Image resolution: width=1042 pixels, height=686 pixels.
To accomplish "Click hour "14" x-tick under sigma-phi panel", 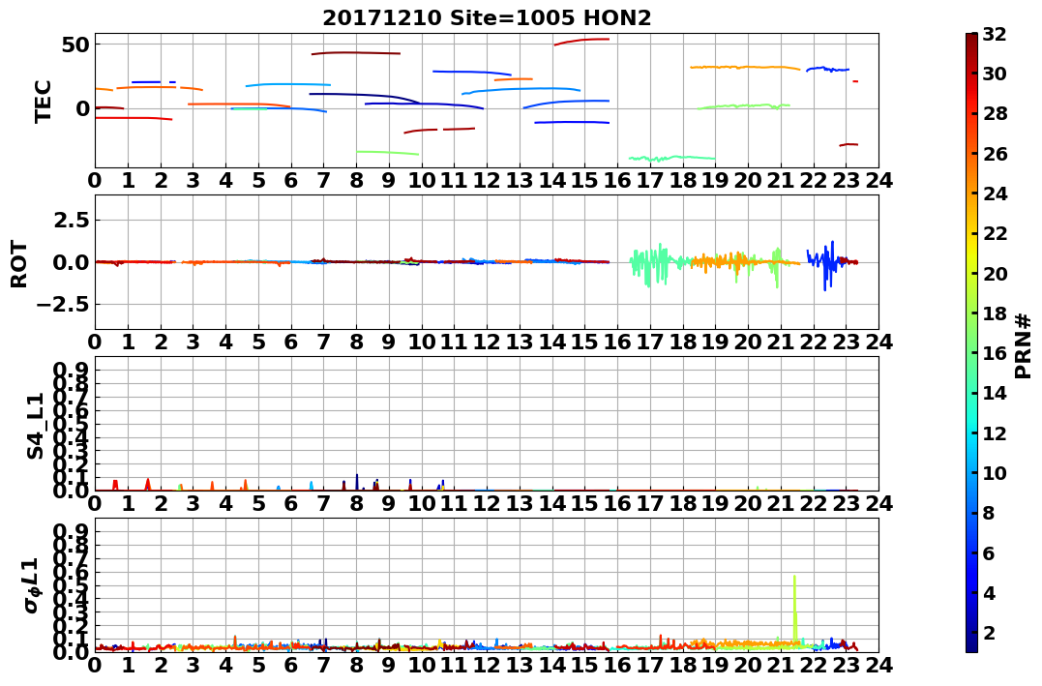I will [552, 666].
